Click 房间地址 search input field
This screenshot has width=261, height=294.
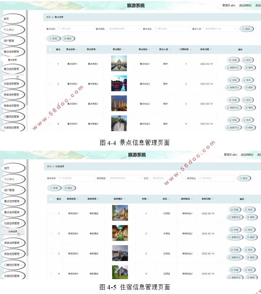(x=216, y=178)
